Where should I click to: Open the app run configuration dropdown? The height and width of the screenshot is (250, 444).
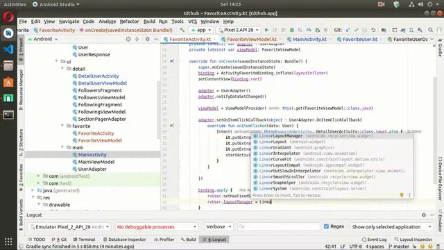pos(201,30)
